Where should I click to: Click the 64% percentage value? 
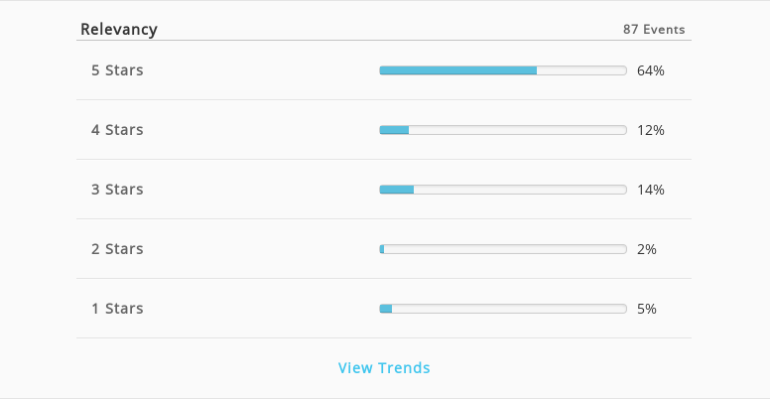tap(651, 70)
